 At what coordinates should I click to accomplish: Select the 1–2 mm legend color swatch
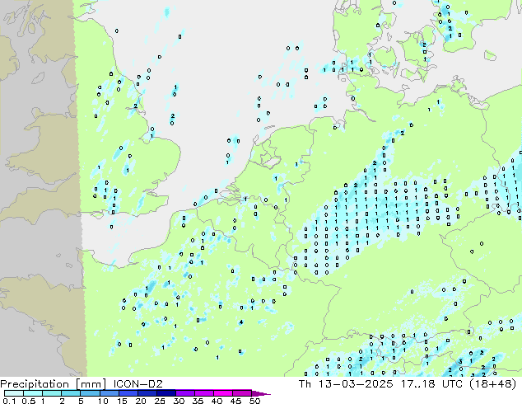click(x=52, y=393)
